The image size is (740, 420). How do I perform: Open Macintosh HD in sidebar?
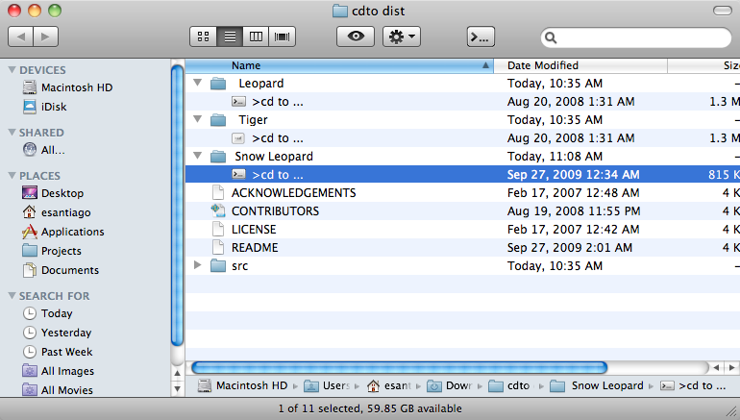pyautogui.click(x=76, y=87)
